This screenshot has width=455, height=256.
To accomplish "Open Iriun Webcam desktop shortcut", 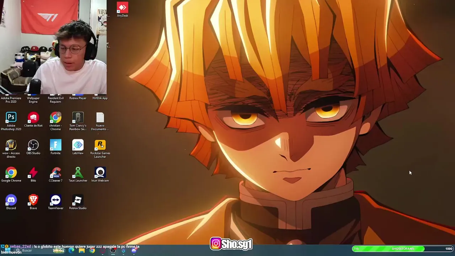I will (x=100, y=175).
